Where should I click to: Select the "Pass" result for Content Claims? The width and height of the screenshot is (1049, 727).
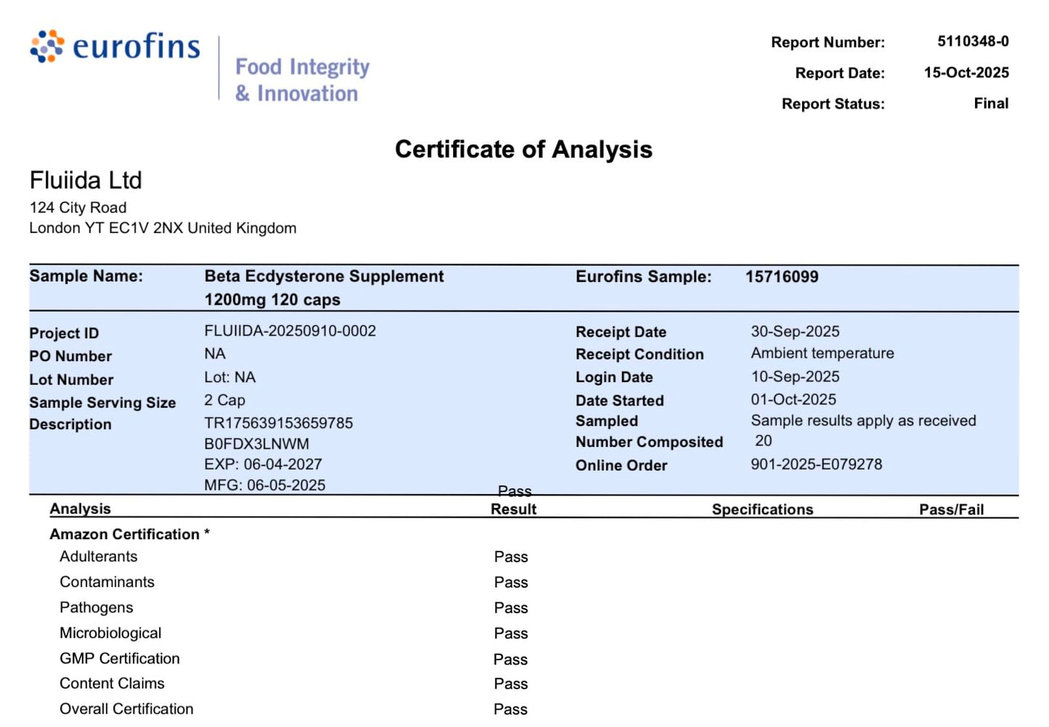[511, 684]
